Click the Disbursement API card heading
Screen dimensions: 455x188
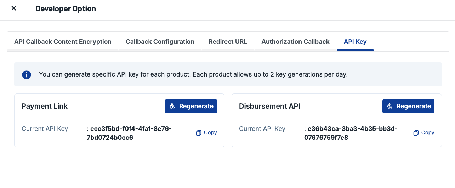[269, 106]
